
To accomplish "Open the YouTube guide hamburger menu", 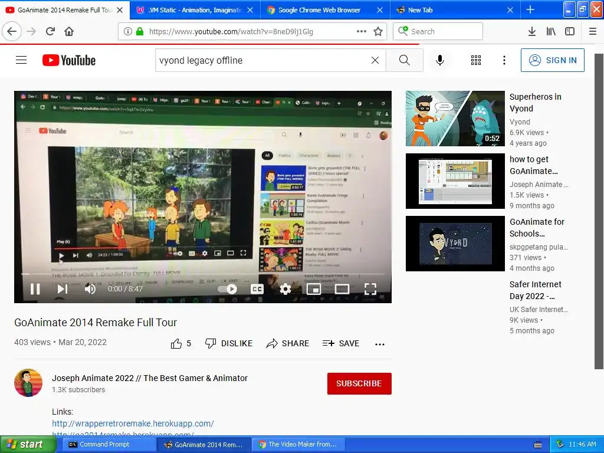I will [x=21, y=60].
